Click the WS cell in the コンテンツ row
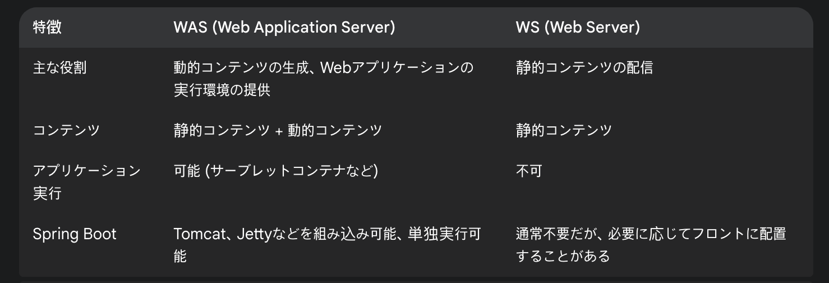Screen dimensions: 829x283 [564, 130]
